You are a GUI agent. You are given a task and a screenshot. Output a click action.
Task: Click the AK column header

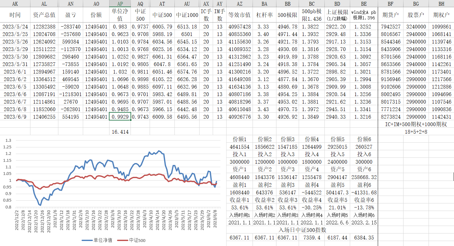[15, 4]
